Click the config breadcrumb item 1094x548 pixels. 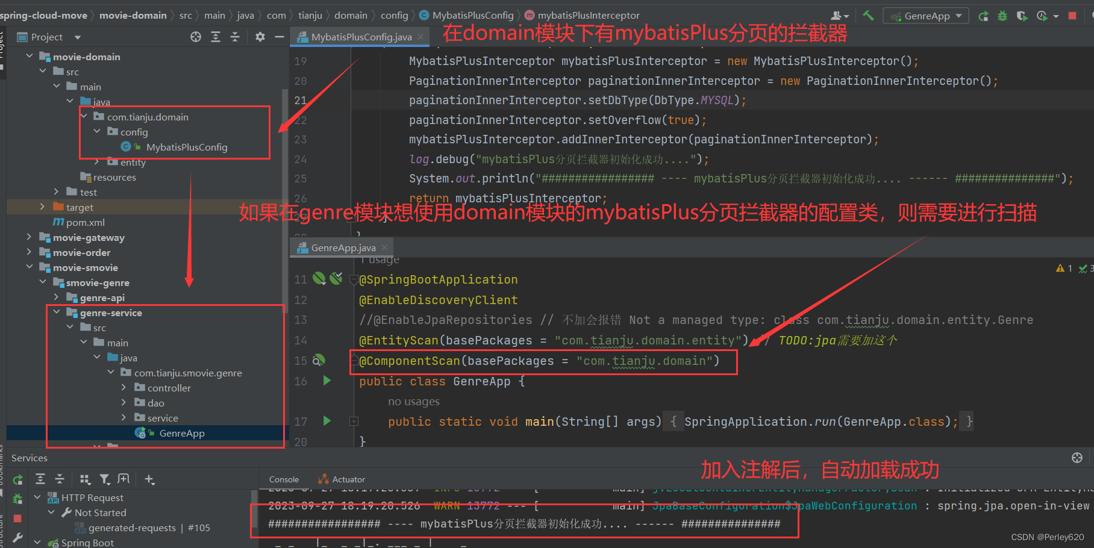coord(395,15)
